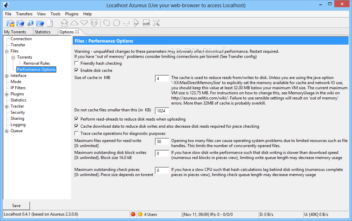Image resolution: width=352 pixels, height=221 pixels.
Task: Select Security in the options tree
Action: coord(18,112)
